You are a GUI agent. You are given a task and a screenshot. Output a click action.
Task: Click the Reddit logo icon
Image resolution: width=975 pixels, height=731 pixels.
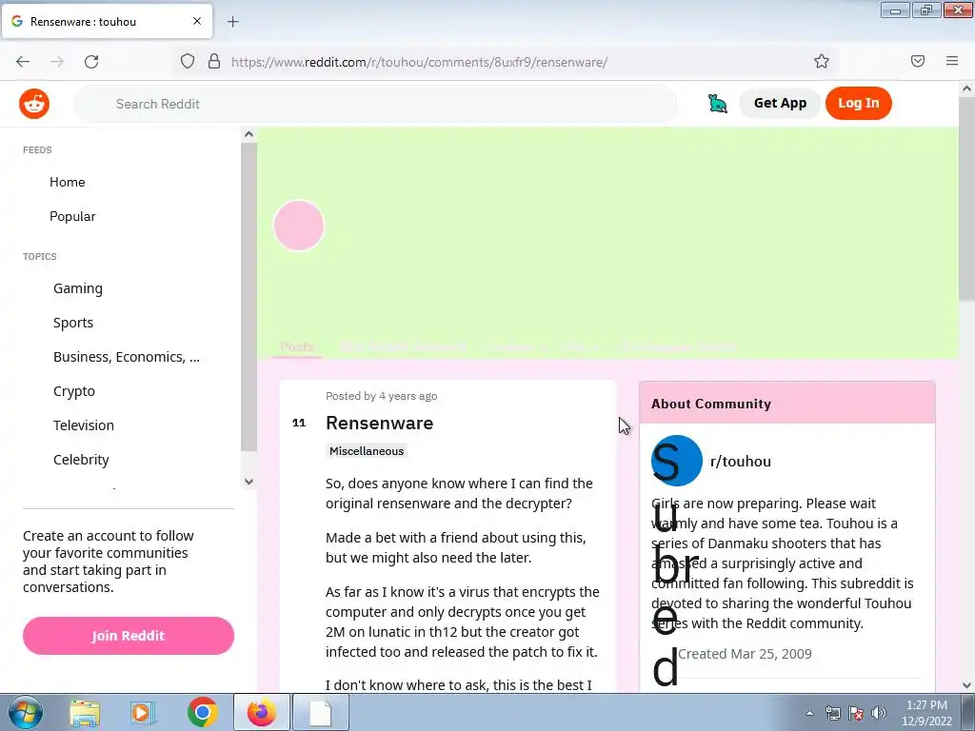click(x=34, y=103)
